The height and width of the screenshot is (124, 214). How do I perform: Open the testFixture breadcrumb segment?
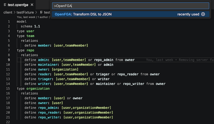click(x=25, y=12)
